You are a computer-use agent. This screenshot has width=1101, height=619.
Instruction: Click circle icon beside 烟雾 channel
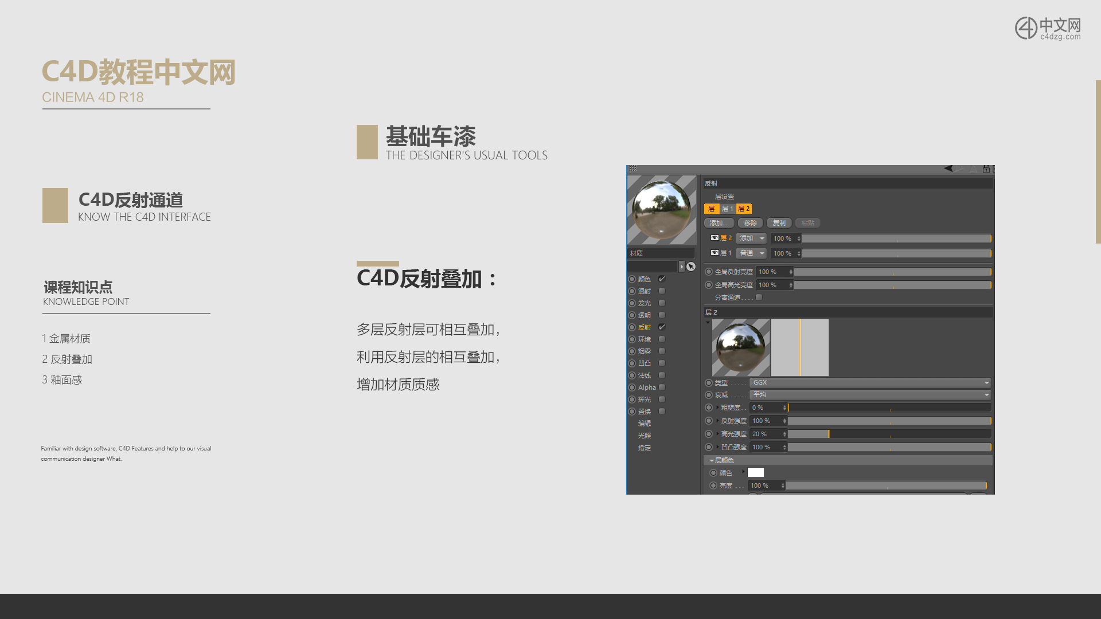click(632, 351)
